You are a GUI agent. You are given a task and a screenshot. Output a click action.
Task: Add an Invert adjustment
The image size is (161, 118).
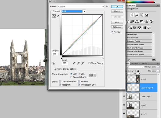pyautogui.click(x=130, y=28)
